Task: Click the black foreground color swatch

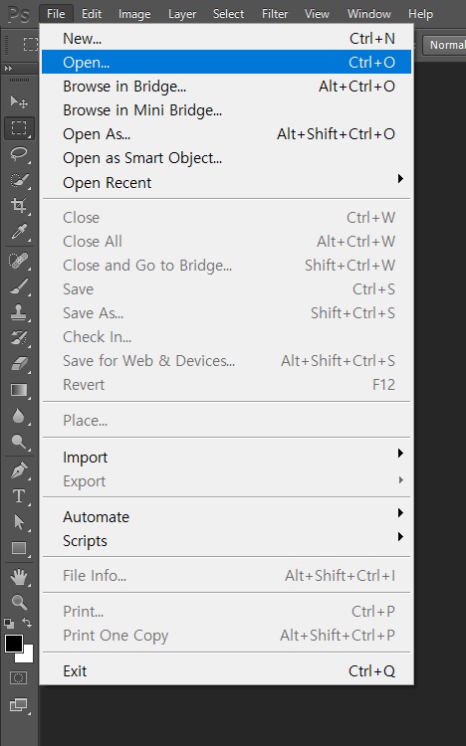Action: (x=13, y=644)
